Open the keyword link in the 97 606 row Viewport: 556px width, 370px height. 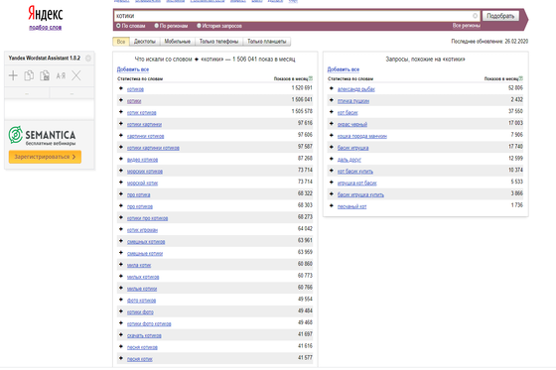(x=145, y=136)
